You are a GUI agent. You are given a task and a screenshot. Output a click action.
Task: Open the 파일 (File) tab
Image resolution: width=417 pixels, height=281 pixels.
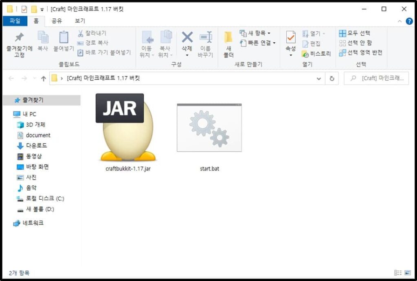(x=15, y=21)
